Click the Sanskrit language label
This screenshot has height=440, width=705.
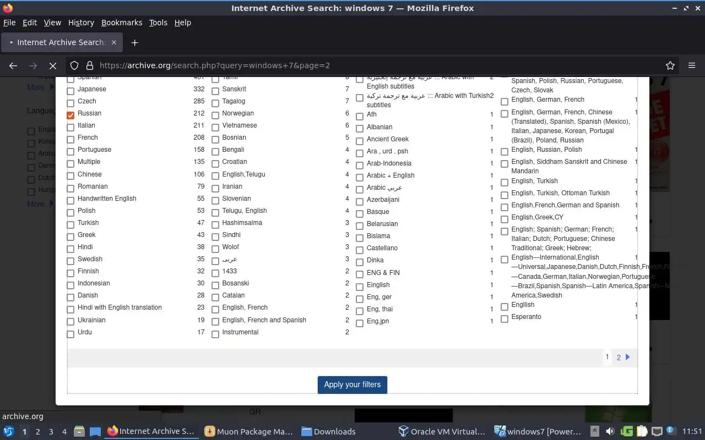point(234,89)
